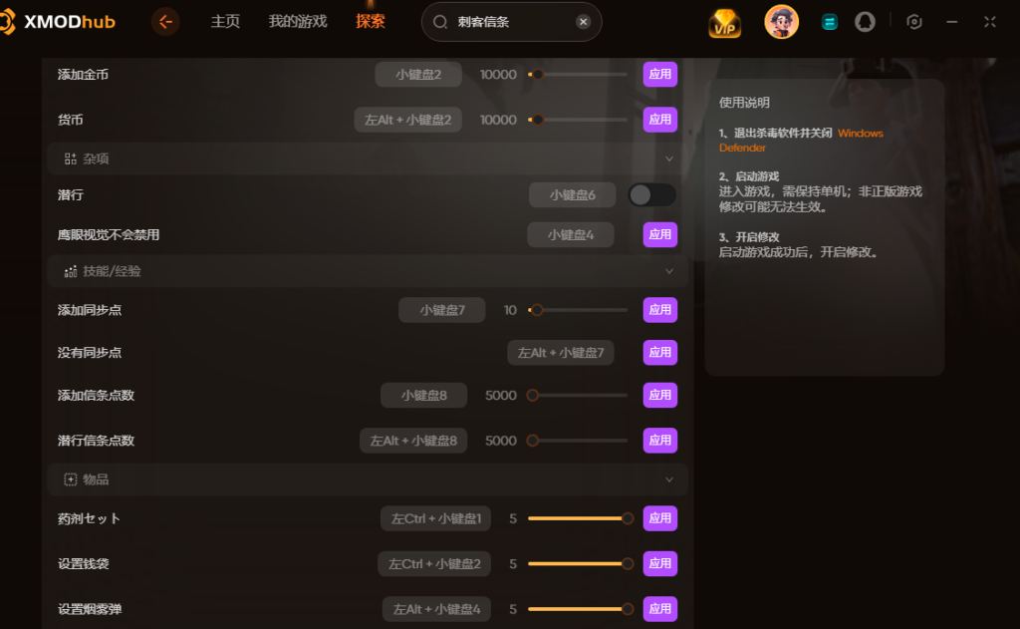
Task: Open the VIP diamond badge
Action: click(x=725, y=23)
